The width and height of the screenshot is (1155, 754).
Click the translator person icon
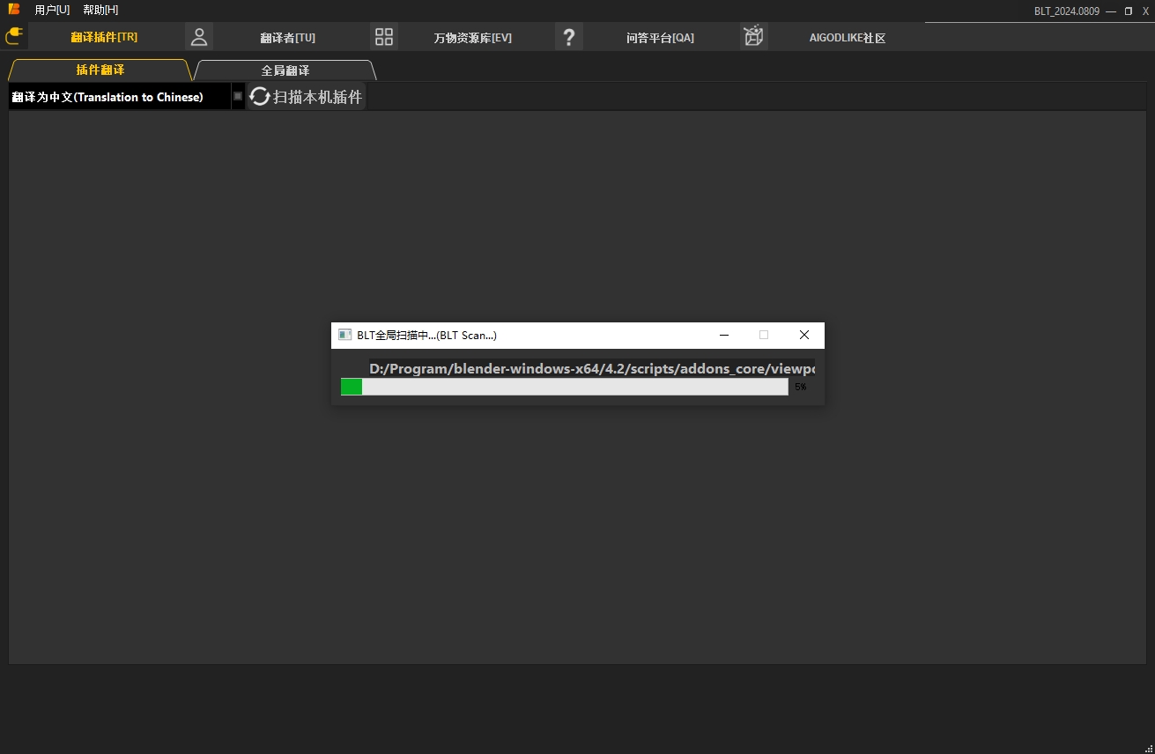199,37
